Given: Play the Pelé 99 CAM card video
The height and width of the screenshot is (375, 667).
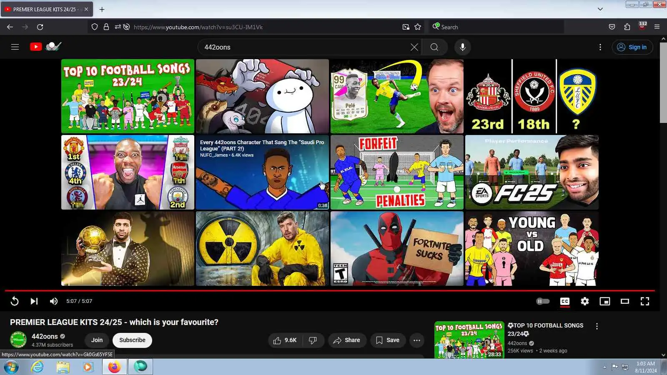Looking at the screenshot, I should point(397,96).
